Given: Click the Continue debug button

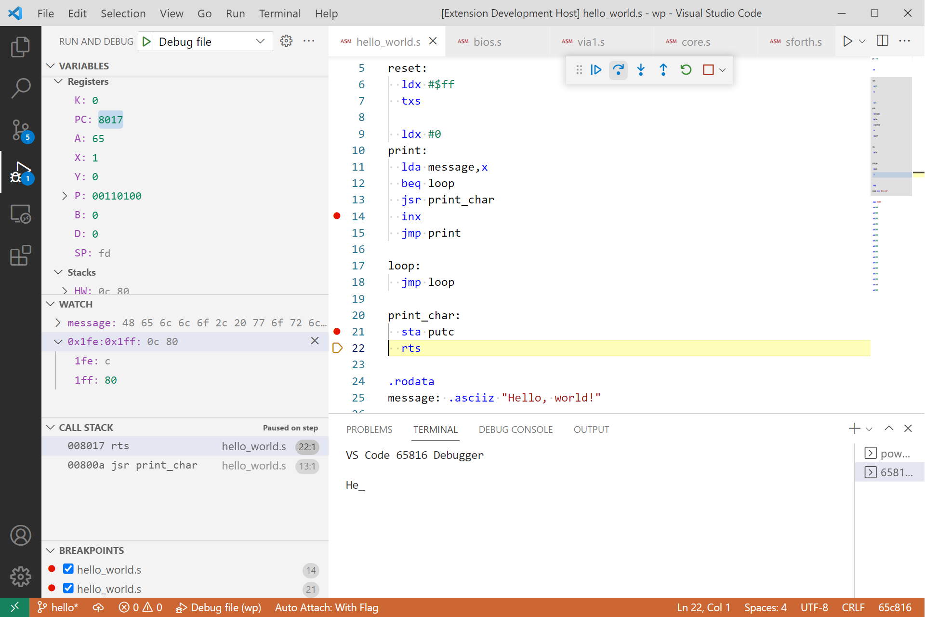Looking at the screenshot, I should [x=596, y=70].
